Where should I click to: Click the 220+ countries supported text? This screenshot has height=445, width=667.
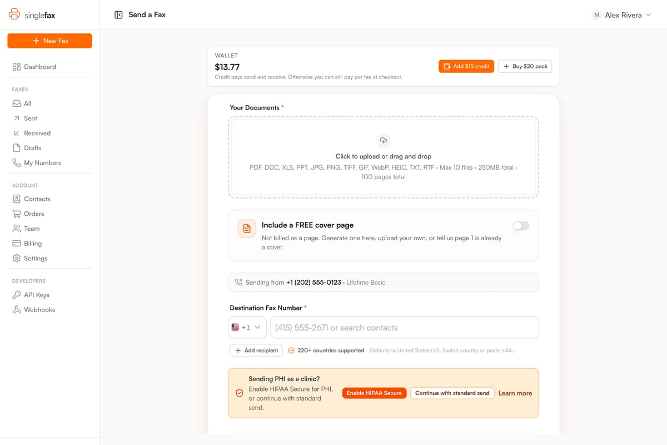click(x=331, y=350)
